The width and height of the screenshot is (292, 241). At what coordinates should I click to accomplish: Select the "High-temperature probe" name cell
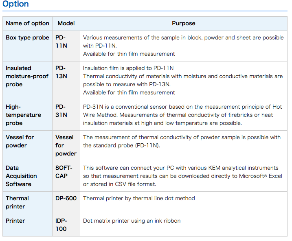[x=23, y=115]
